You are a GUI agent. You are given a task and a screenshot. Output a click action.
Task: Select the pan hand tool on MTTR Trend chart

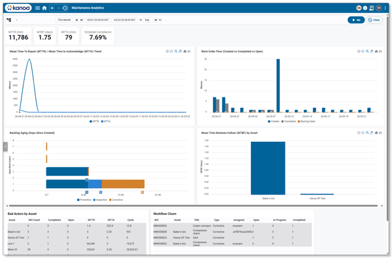click(x=180, y=51)
